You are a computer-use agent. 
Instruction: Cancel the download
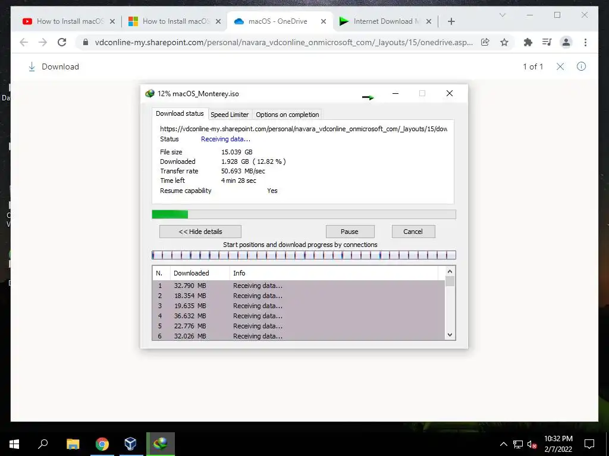(413, 232)
